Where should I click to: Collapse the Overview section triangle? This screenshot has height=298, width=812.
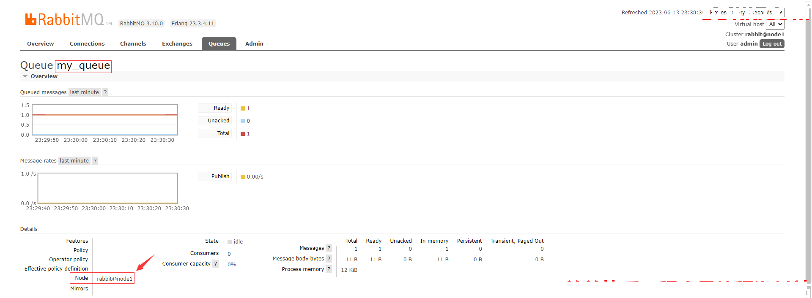click(x=25, y=76)
